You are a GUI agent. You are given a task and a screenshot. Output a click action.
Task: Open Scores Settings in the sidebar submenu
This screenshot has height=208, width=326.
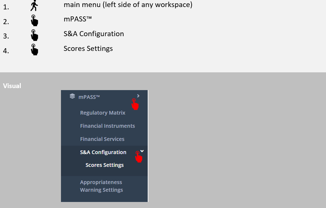click(x=105, y=165)
